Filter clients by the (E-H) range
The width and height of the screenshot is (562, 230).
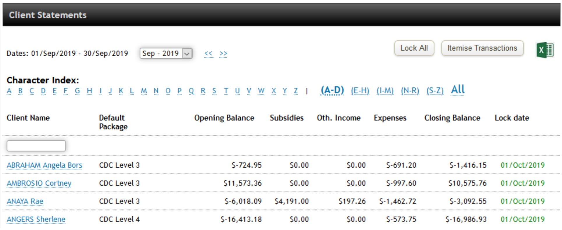360,91
